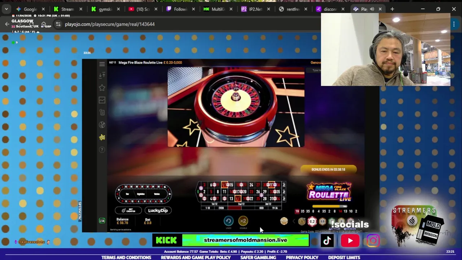The width and height of the screenshot is (462, 260).
Task: Bet on the red color field
Action: [235, 208]
